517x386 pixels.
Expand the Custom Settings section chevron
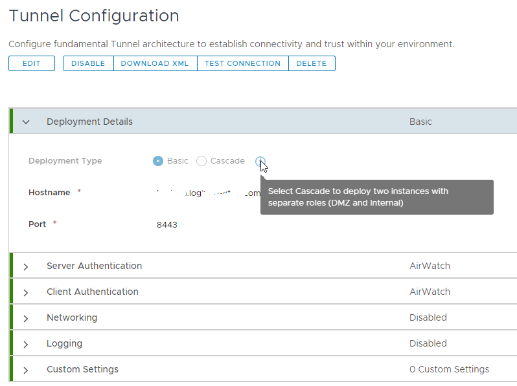tap(26, 370)
